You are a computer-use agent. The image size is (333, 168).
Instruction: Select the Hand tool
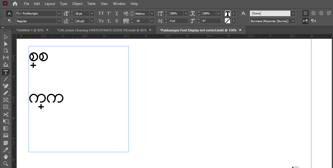click(x=6, y=157)
